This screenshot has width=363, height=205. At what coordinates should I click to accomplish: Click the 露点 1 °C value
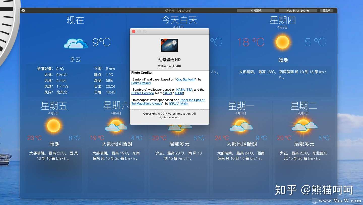click(x=109, y=75)
